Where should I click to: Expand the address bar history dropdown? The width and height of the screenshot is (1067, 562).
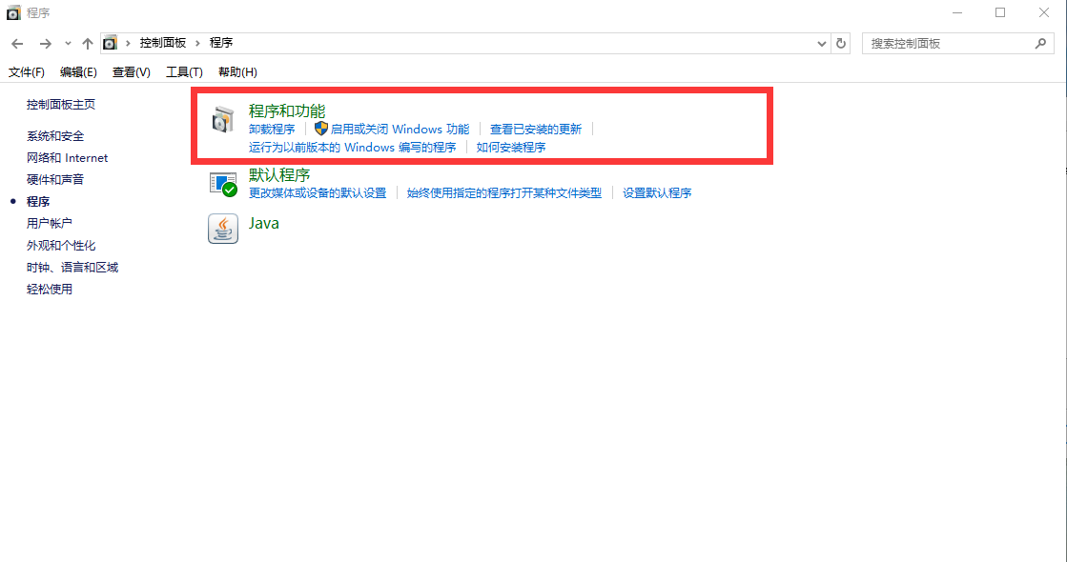click(821, 44)
